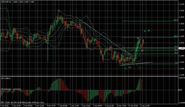The width and height of the screenshot is (185, 107).
Task: Click the yellow 'a?' wave label
Action: 149,31
